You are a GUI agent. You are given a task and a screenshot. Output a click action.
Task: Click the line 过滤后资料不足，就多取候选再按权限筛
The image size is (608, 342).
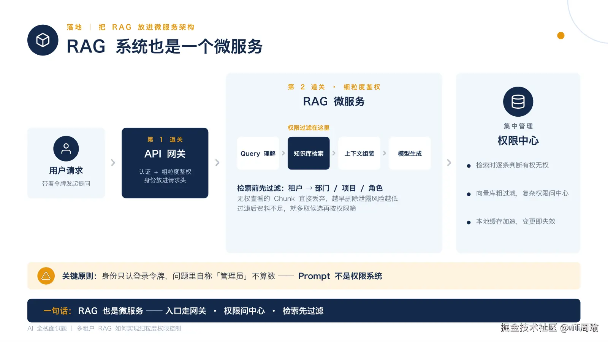click(297, 209)
